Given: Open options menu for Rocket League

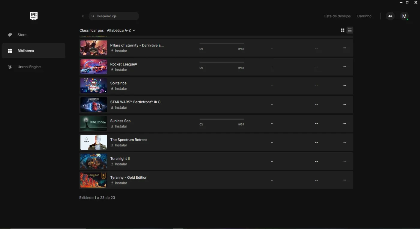Looking at the screenshot, I should [x=344, y=67].
